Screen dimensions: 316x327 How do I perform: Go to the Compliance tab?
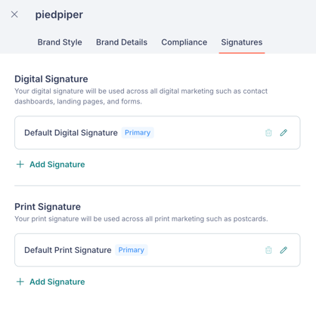point(184,42)
